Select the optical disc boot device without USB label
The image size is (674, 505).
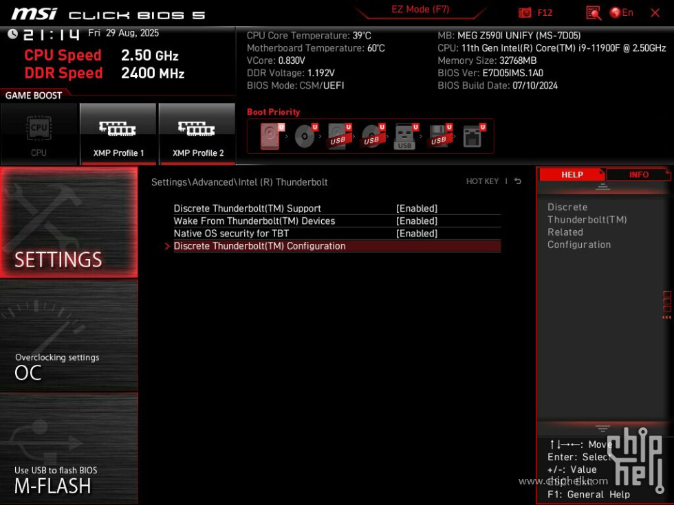coord(305,136)
